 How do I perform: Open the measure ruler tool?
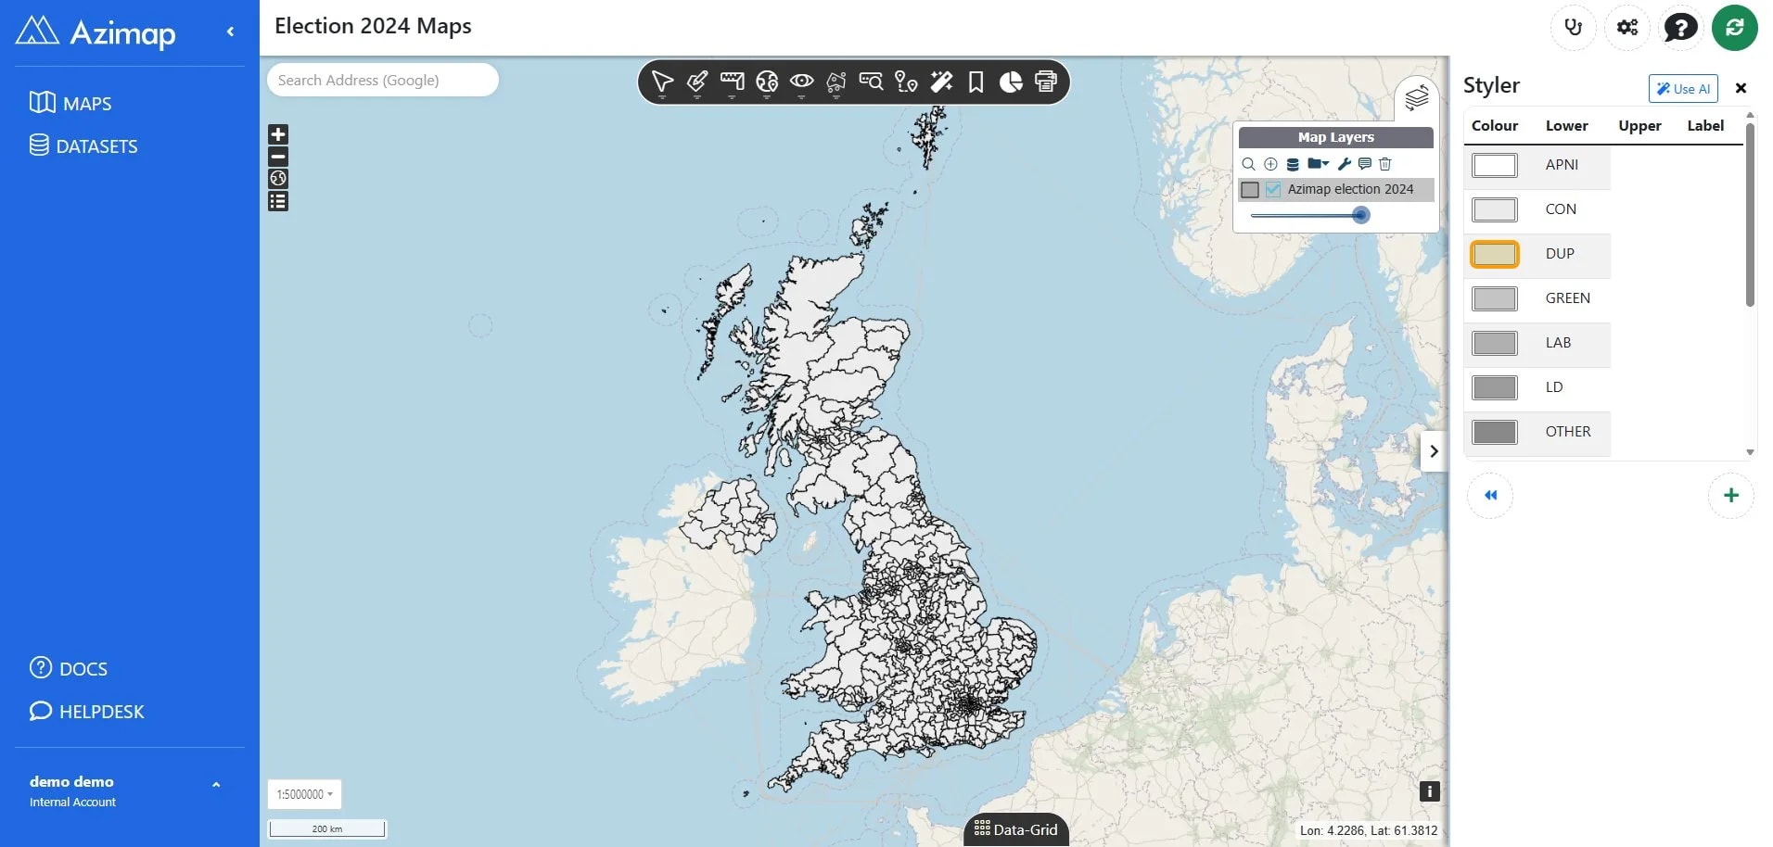tap(733, 82)
